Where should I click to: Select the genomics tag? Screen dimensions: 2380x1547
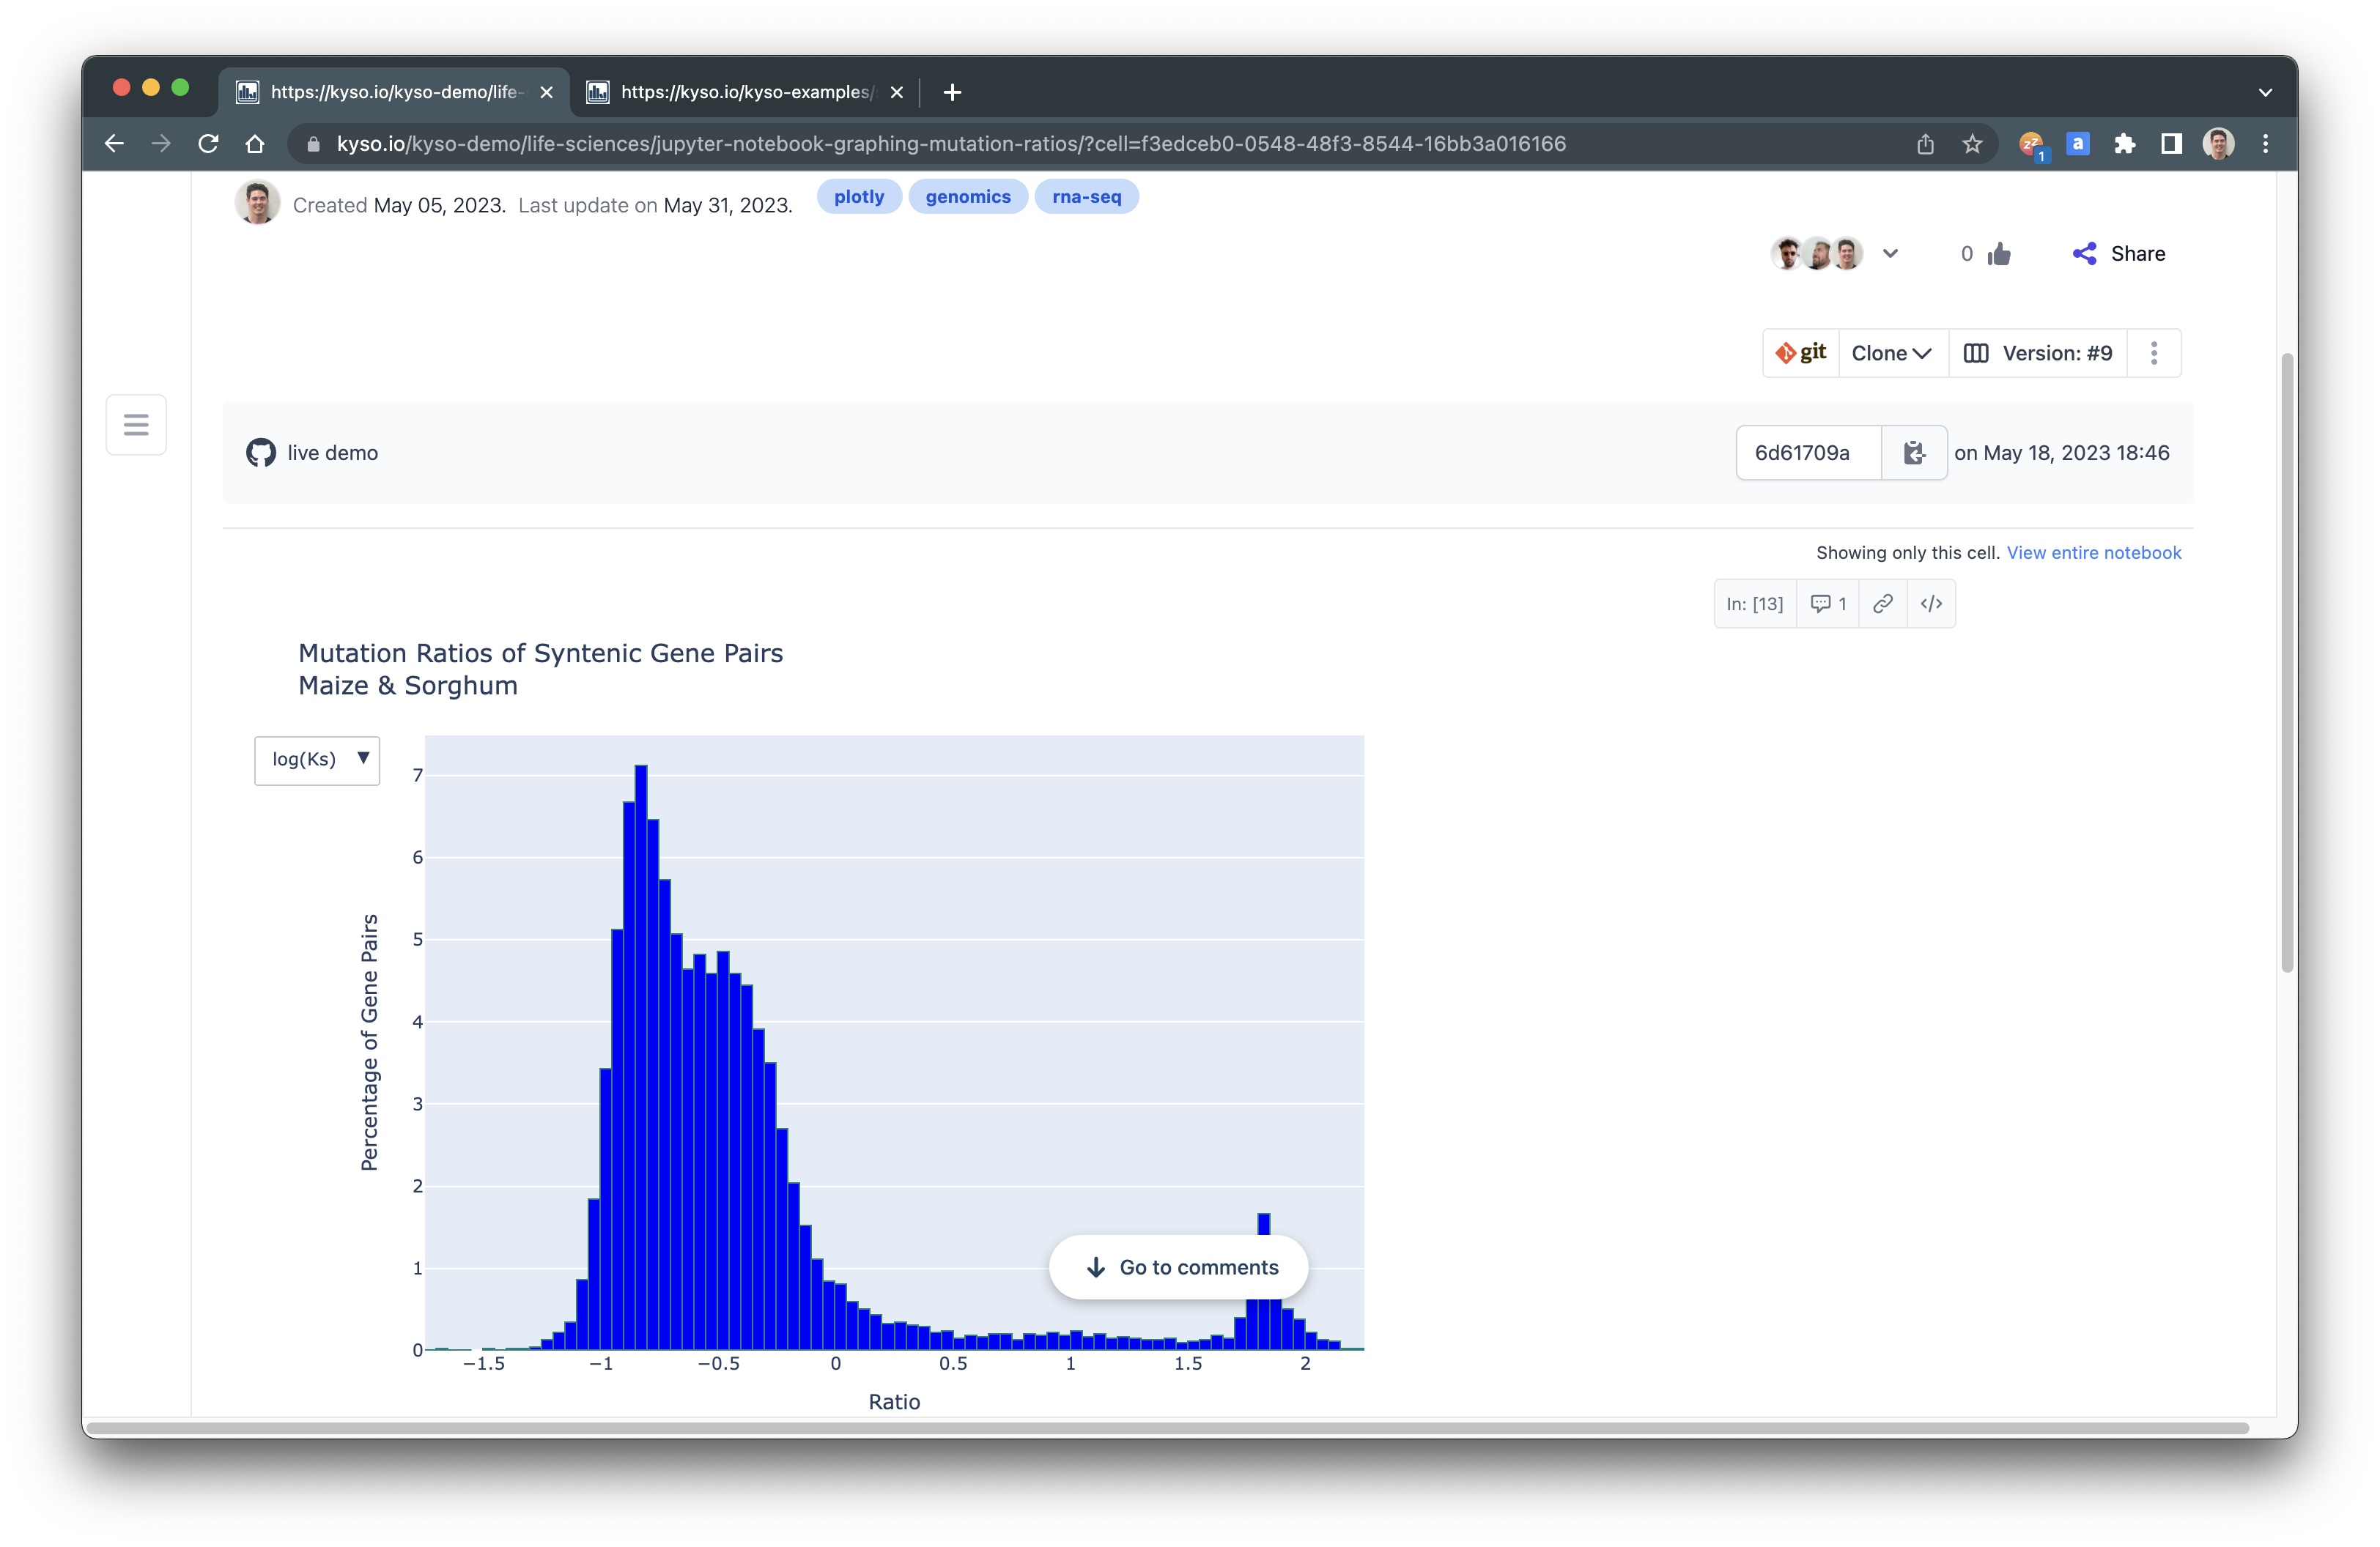[x=967, y=197]
